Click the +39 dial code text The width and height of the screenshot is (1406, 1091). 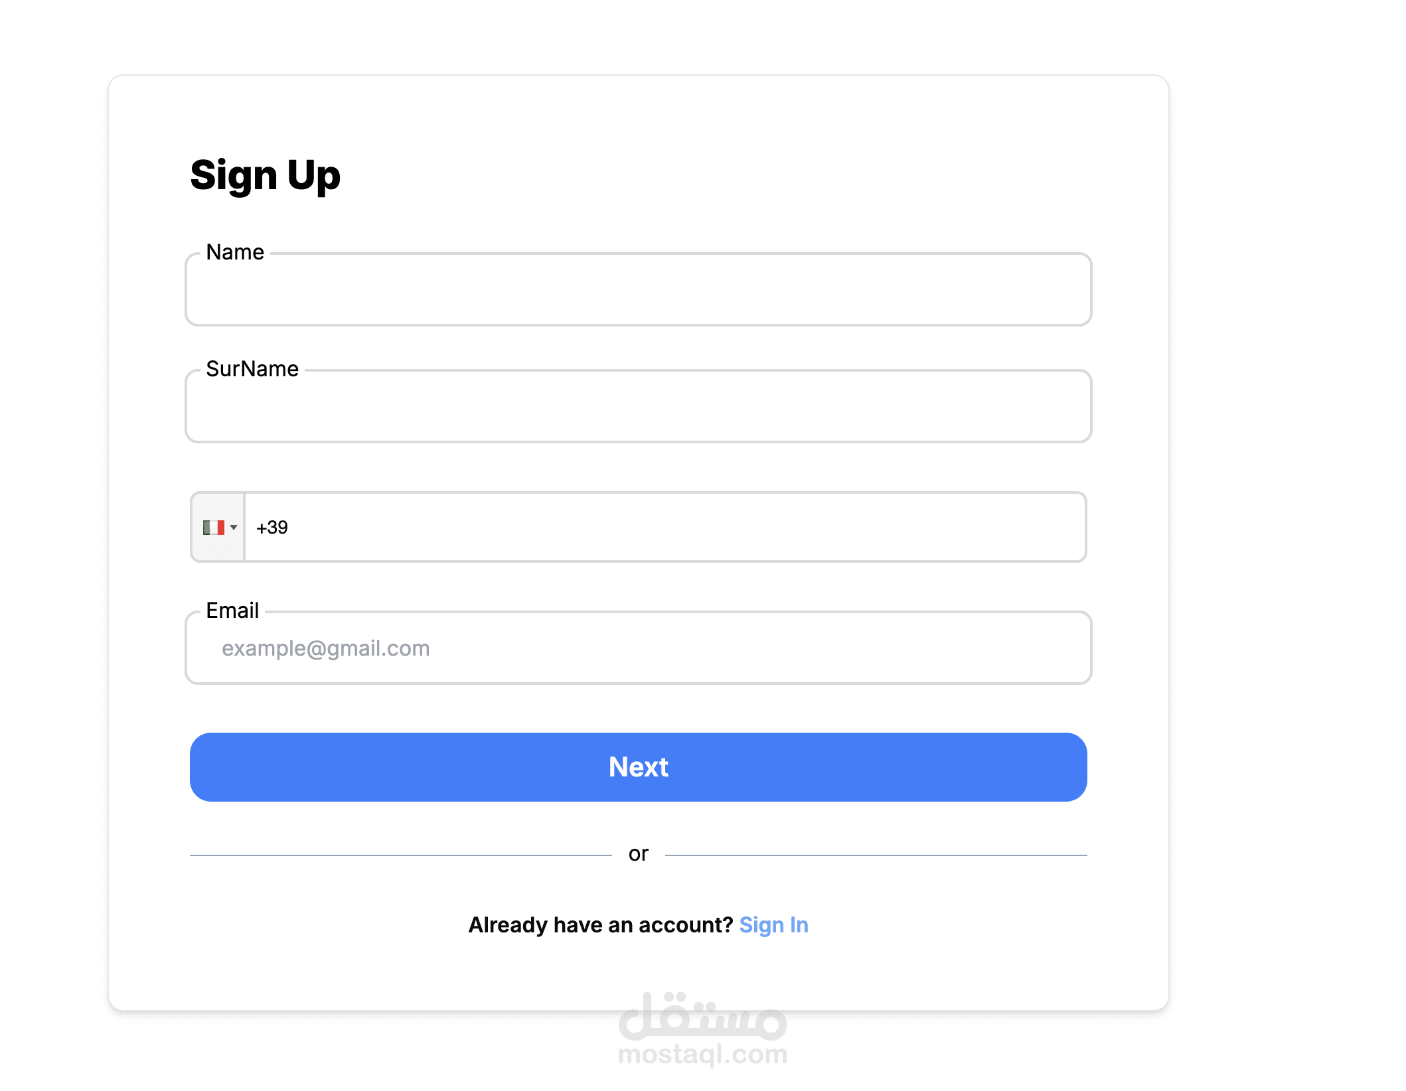(x=272, y=528)
